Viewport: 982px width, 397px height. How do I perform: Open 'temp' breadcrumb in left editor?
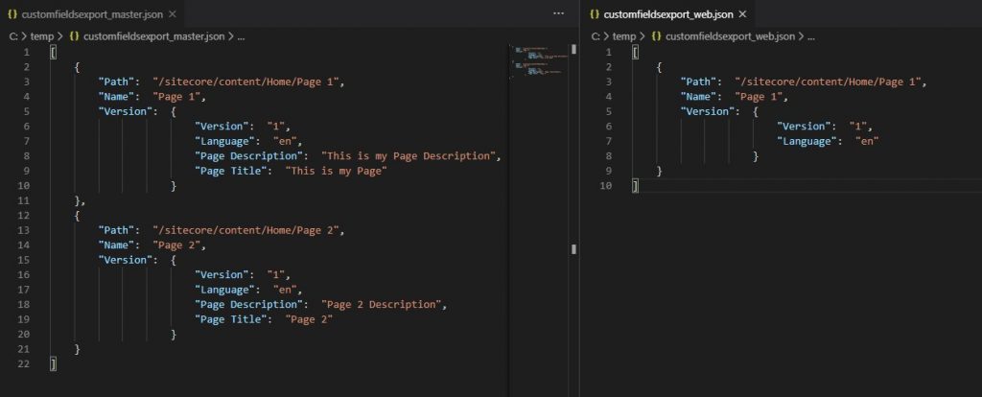[41, 35]
